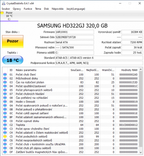The image size is (144, 156).
Task: Click RAW value 001C000D0012
Action: tap(128, 125)
